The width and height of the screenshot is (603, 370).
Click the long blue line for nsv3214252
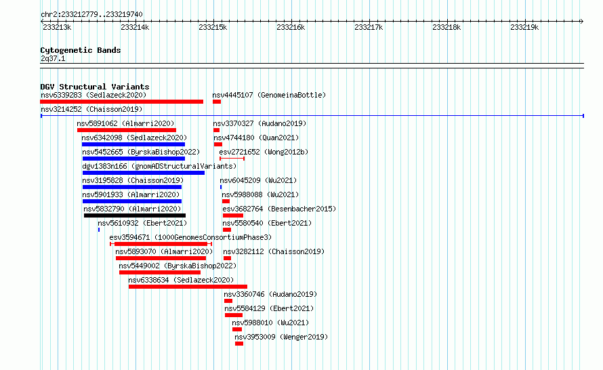coord(312,116)
